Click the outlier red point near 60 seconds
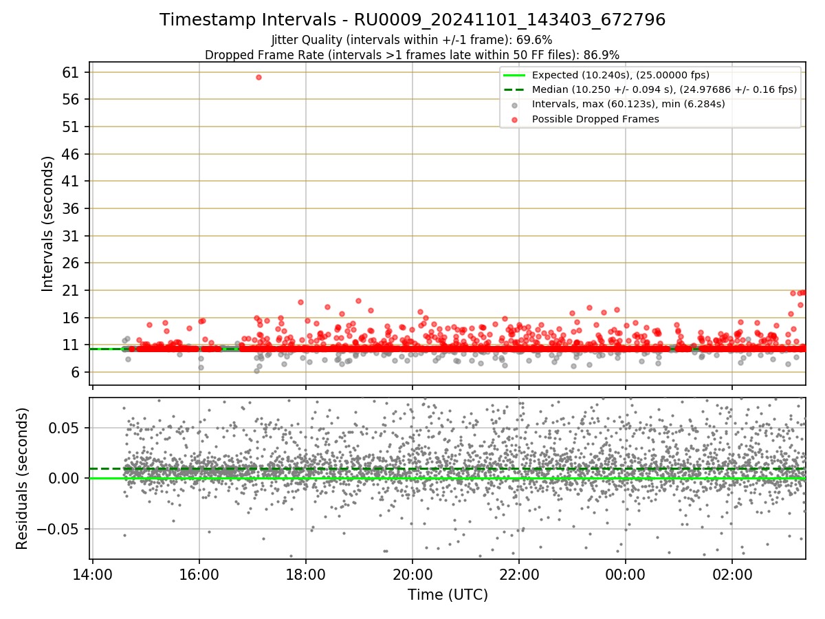 click(x=258, y=77)
